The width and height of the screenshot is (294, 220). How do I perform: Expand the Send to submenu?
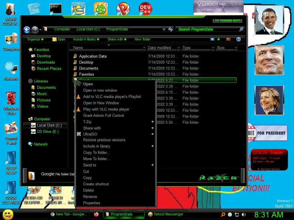tap(115, 165)
